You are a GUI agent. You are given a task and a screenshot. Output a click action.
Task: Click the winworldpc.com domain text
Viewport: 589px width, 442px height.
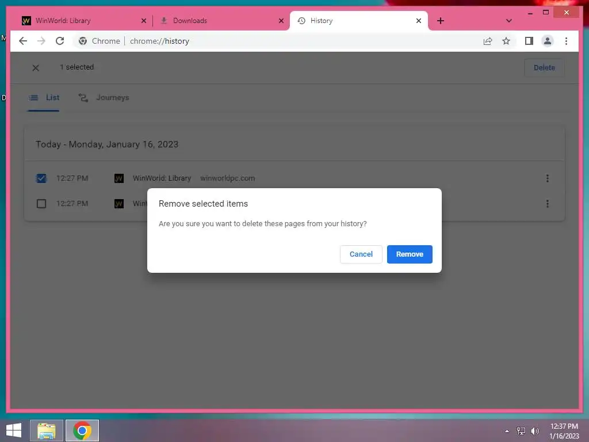[x=227, y=178]
